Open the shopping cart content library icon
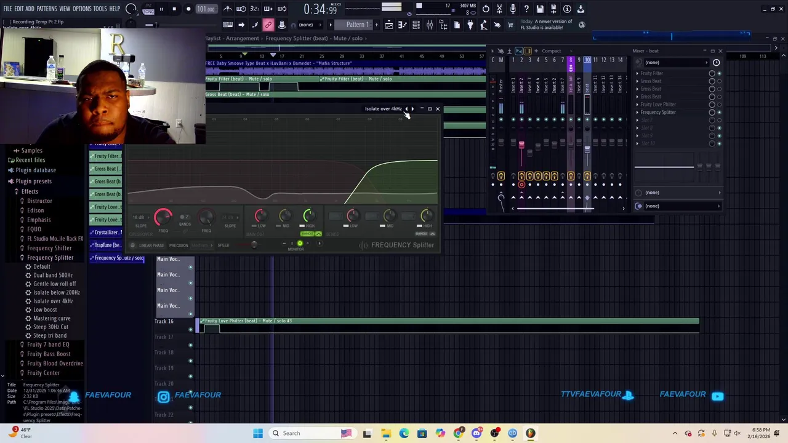 pos(510,25)
